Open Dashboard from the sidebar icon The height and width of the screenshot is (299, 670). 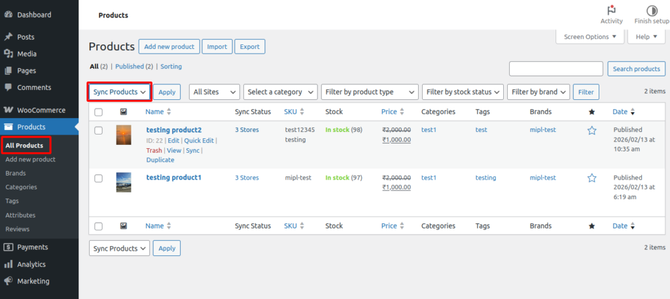tap(9, 14)
